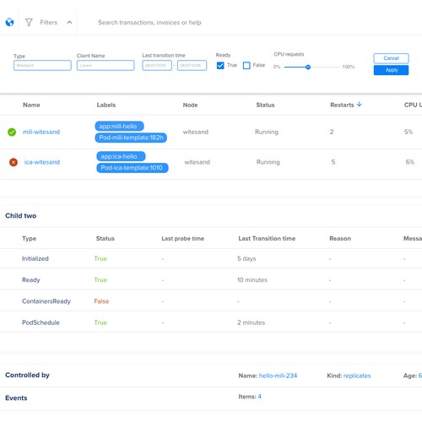
Task: Sort by Restarts arrow icon
Action: pyautogui.click(x=360, y=105)
